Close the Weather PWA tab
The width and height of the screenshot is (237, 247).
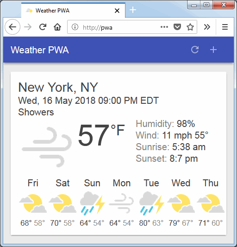(x=117, y=11)
